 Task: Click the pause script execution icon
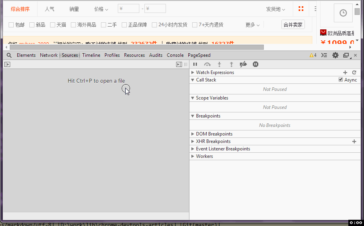(195, 64)
